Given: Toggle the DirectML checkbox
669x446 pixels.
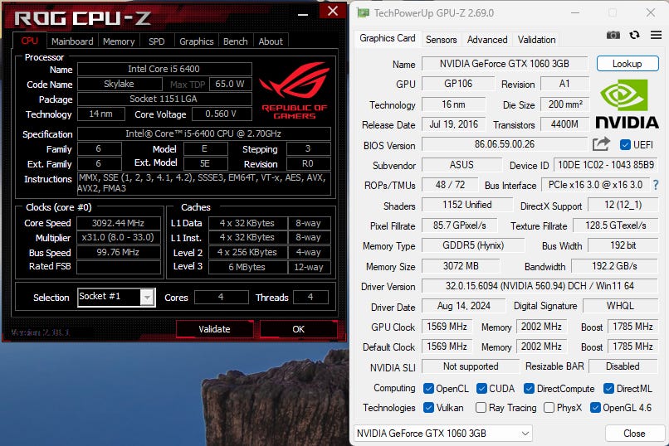Looking at the screenshot, I should (x=609, y=389).
